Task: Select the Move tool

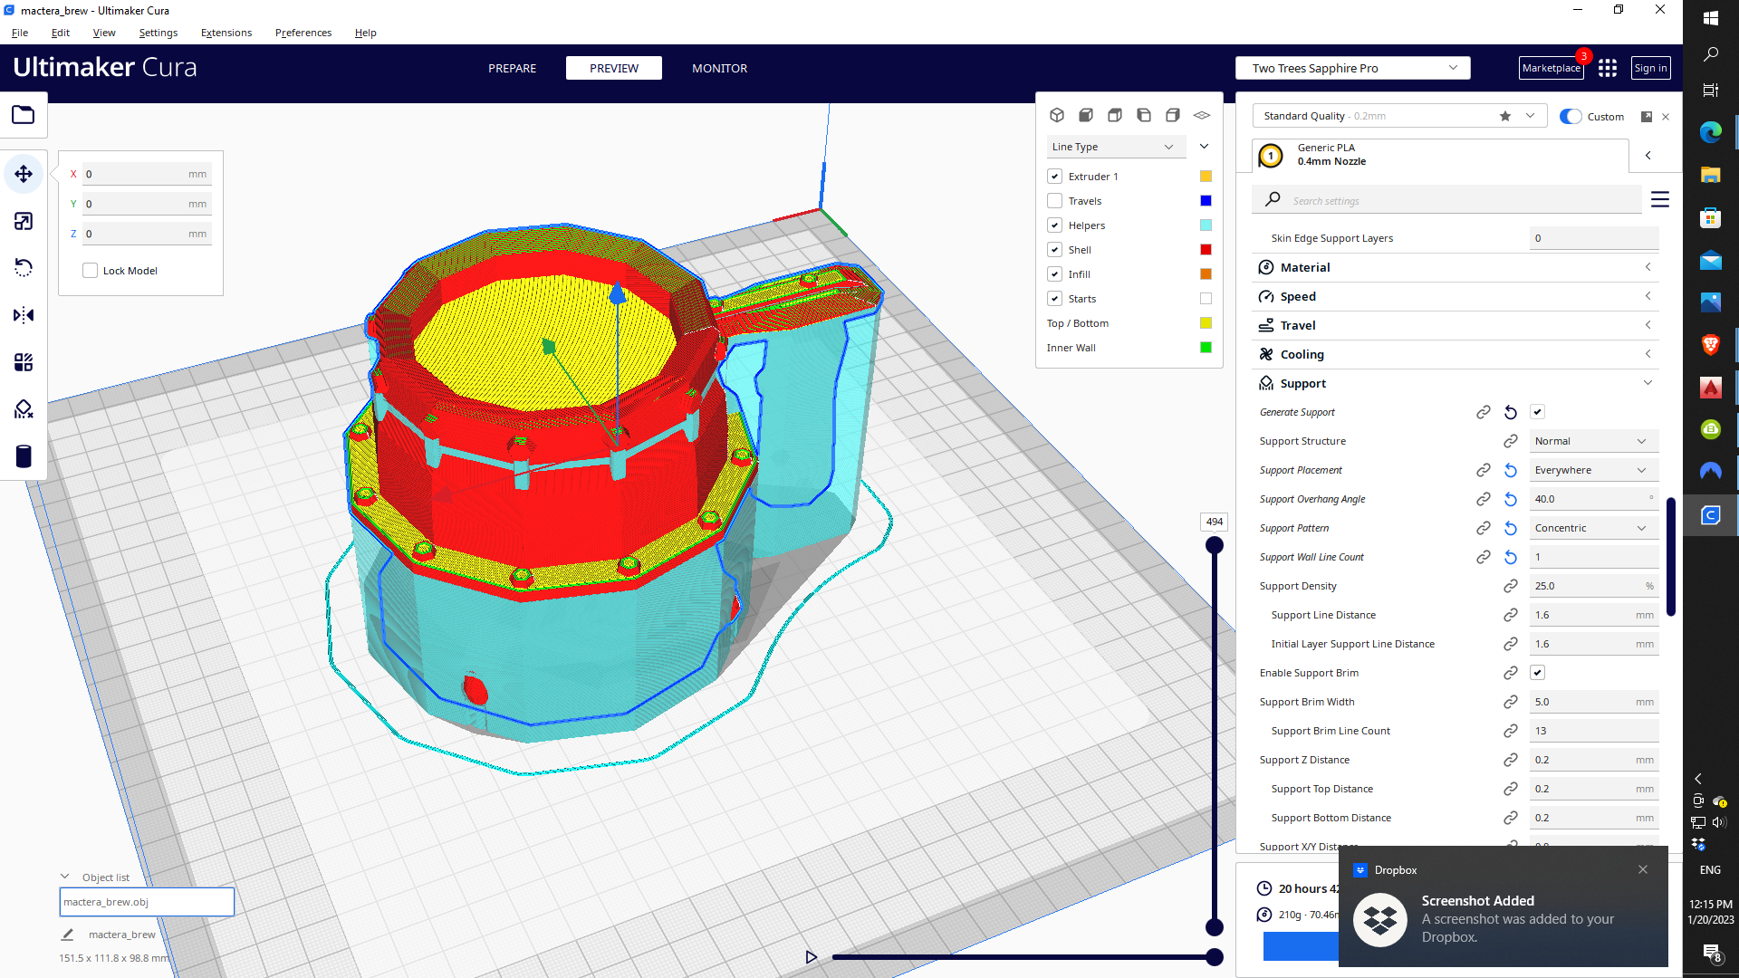Action: click(24, 174)
